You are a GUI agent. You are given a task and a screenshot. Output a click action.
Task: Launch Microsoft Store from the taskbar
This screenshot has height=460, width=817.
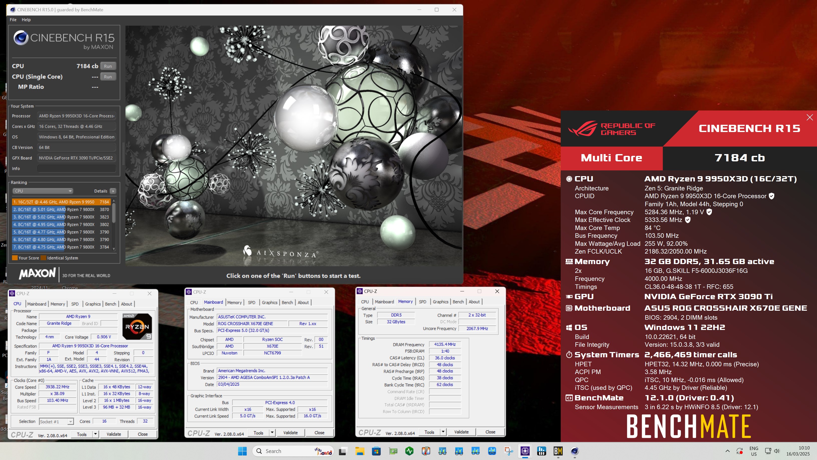(x=376, y=451)
